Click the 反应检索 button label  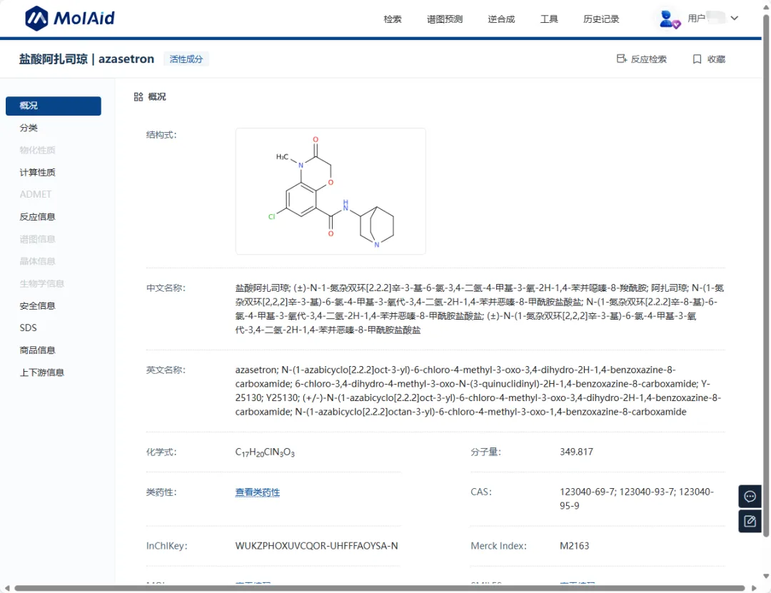click(x=648, y=59)
